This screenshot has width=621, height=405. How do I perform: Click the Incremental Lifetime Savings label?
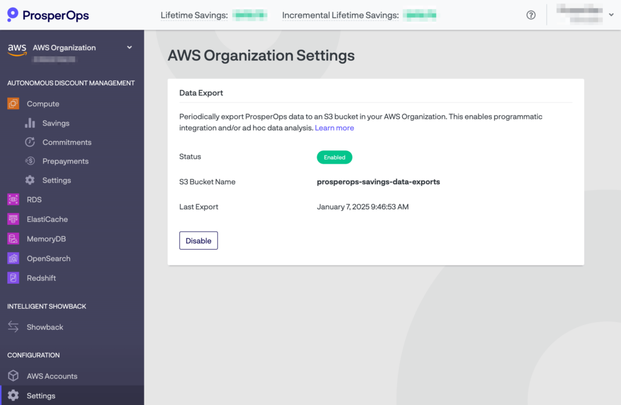340,15
